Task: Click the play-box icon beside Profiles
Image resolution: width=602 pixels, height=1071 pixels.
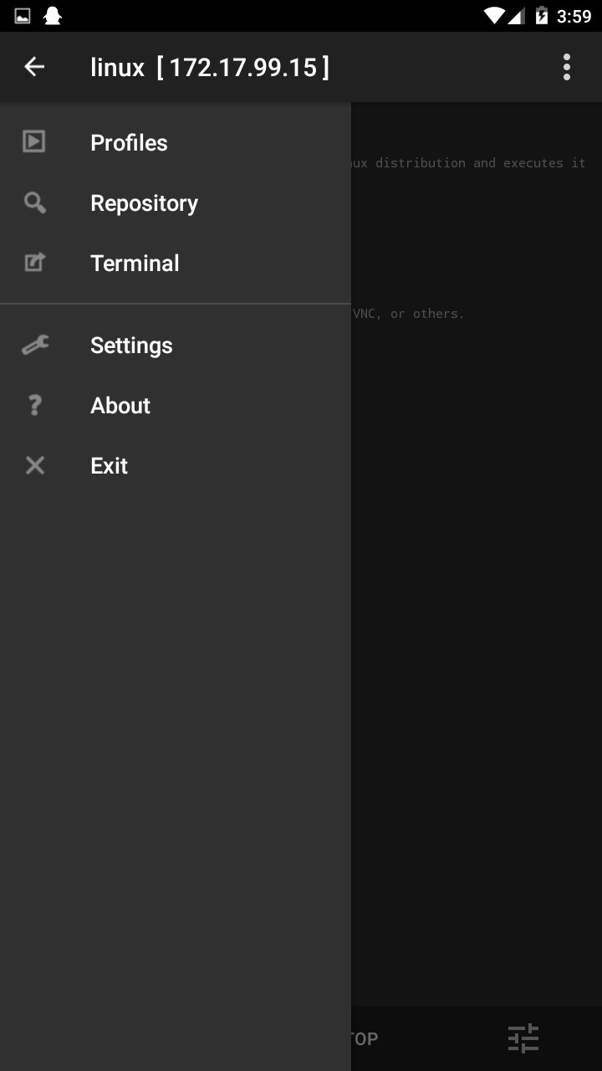Action: point(34,142)
